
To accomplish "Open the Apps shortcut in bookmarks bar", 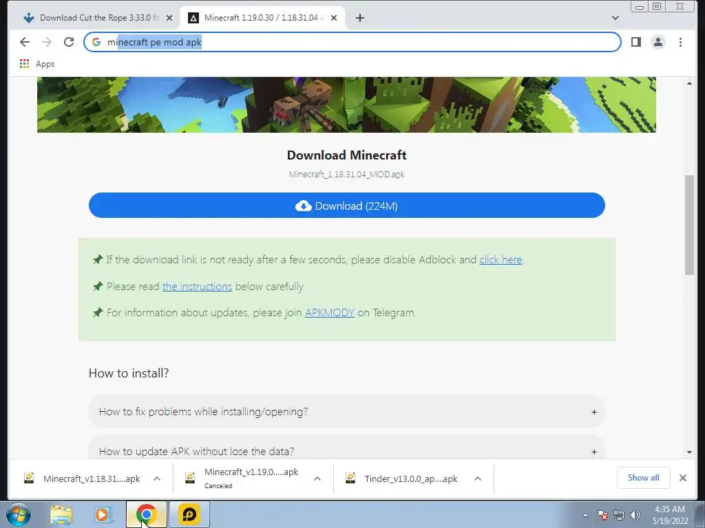I will click(37, 64).
